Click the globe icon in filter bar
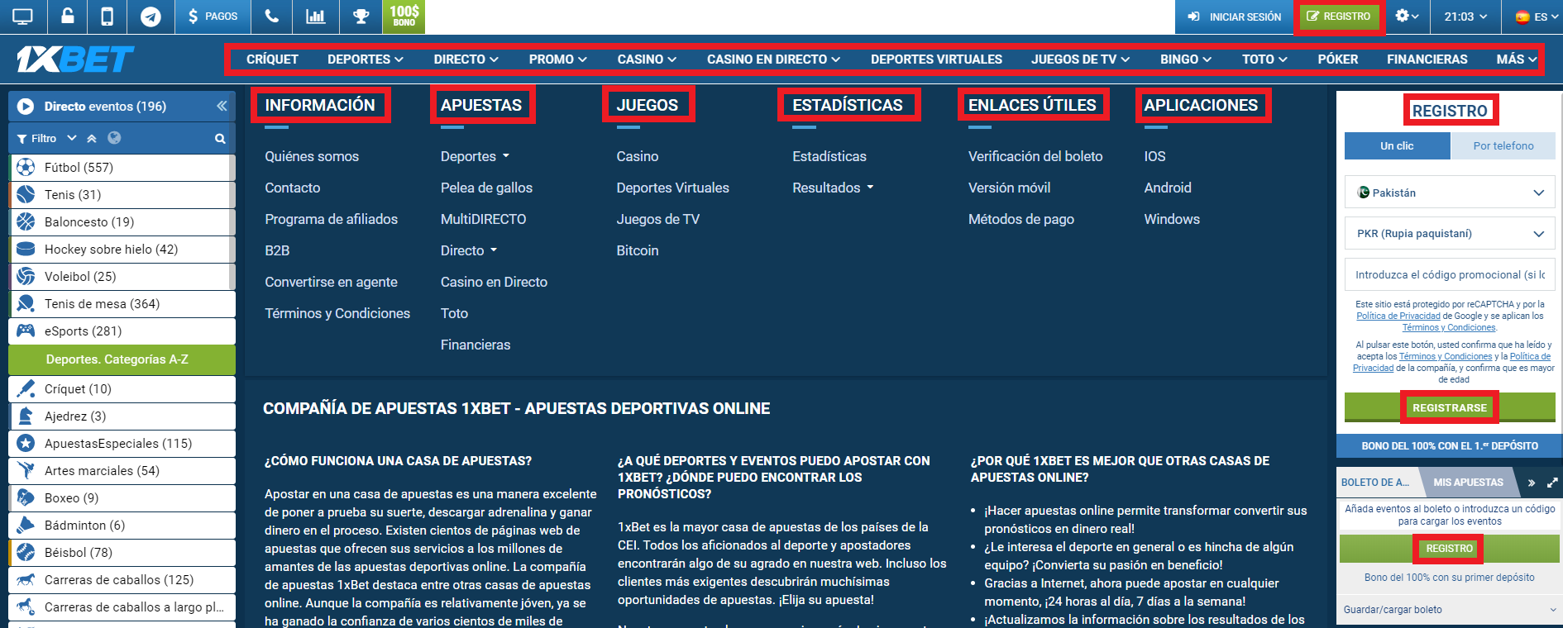 (x=114, y=138)
